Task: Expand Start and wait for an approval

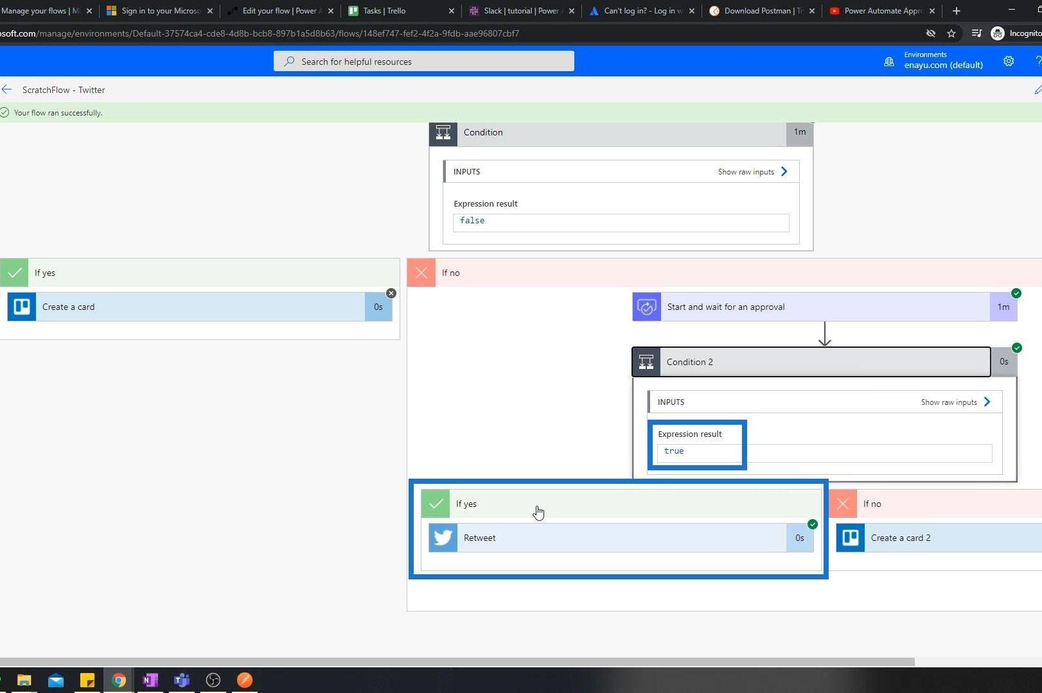Action: (x=825, y=307)
